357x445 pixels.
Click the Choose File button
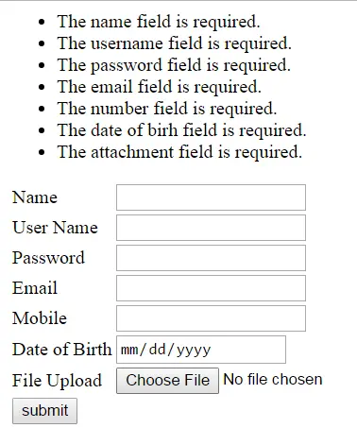point(167,381)
